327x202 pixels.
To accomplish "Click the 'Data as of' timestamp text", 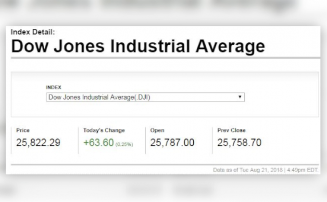I will pos(266,170).
